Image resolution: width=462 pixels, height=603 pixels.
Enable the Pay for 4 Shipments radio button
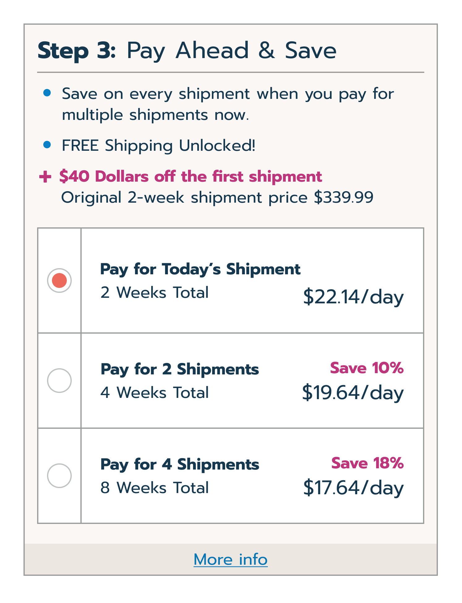tap(59, 476)
